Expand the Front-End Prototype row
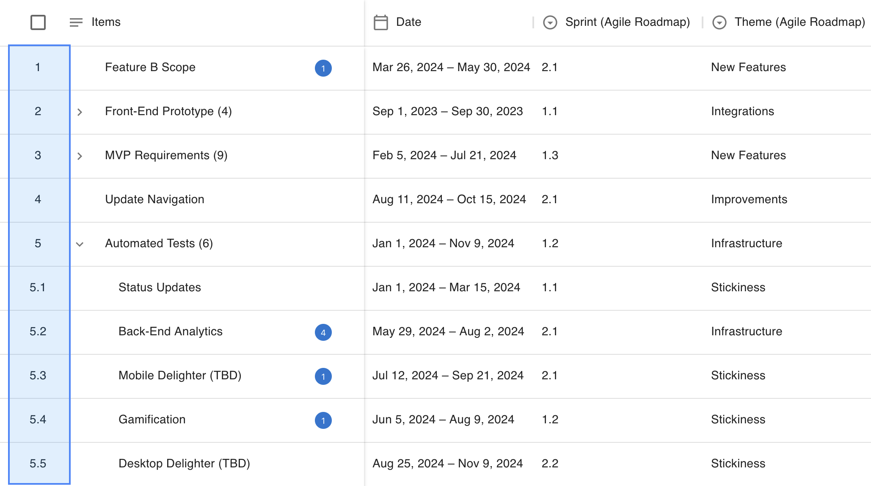Screen dimensions: 871x486 click(x=80, y=112)
